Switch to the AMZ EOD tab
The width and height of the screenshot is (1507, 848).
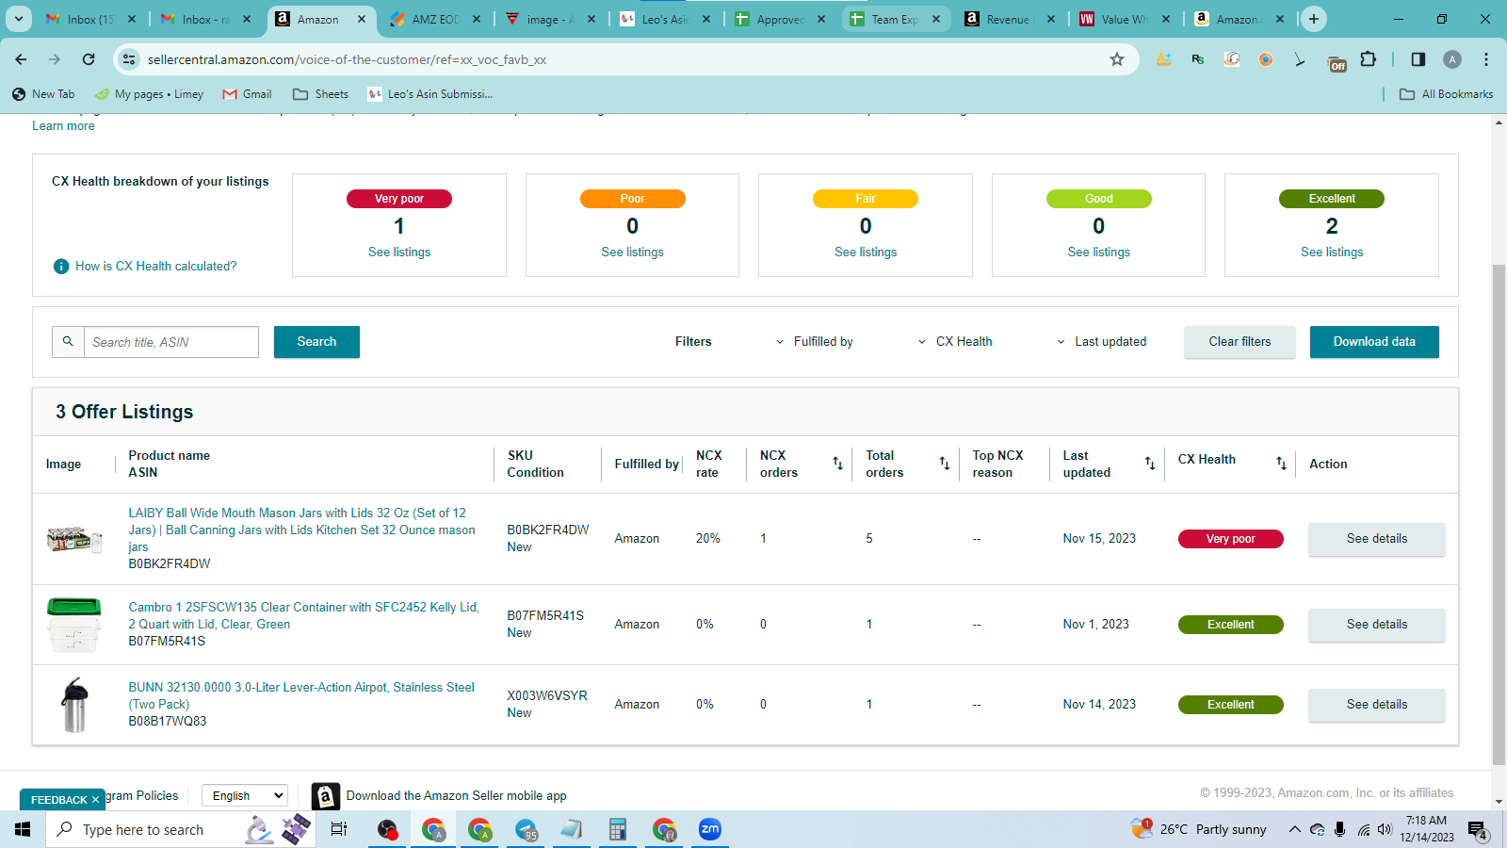(435, 19)
